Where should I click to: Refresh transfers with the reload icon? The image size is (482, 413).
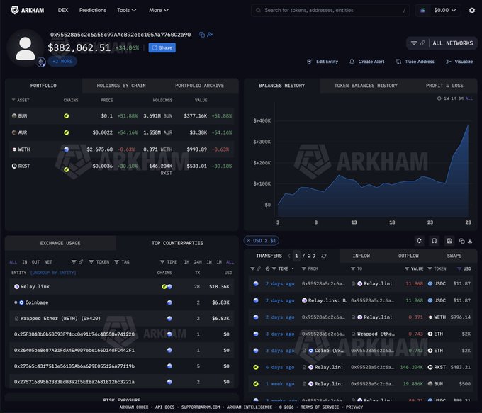pyautogui.click(x=324, y=256)
